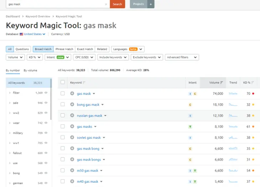
Task: Add 'gas masks' keyword with plus icon
Action: click(x=72, y=126)
